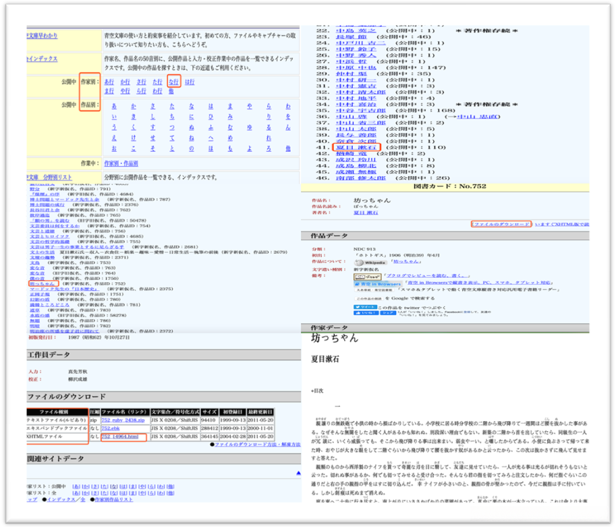The height and width of the screenshot is (527, 616).
Task: Open author link 夏目 漱石 on book card
Action: (366, 213)
